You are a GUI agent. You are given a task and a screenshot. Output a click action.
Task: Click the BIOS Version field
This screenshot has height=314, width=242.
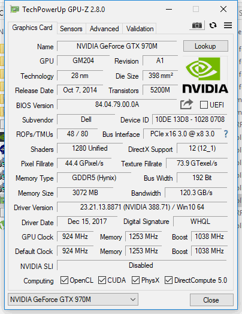(117, 104)
